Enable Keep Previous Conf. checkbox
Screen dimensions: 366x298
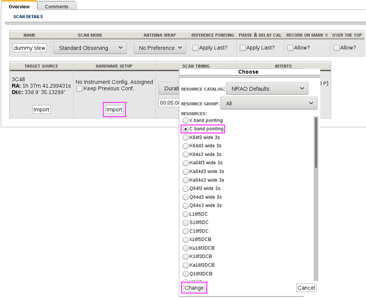click(80, 89)
